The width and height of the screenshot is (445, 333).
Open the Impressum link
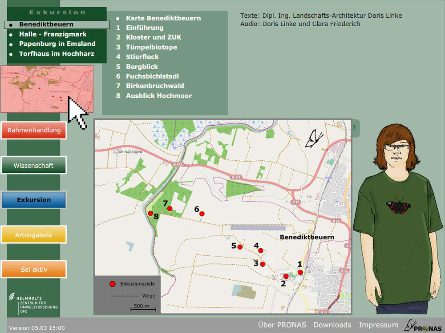coord(378,325)
